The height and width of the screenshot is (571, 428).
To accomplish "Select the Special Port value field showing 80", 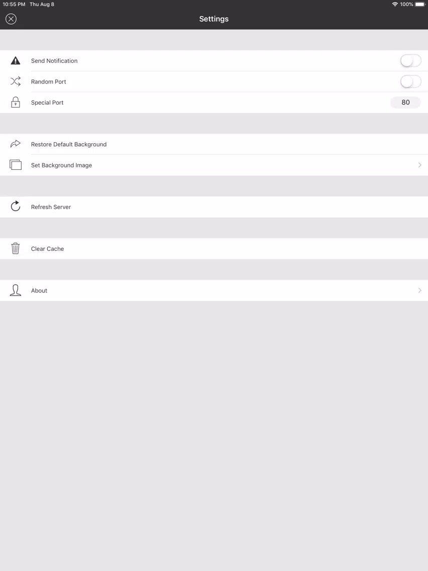I will [405, 103].
